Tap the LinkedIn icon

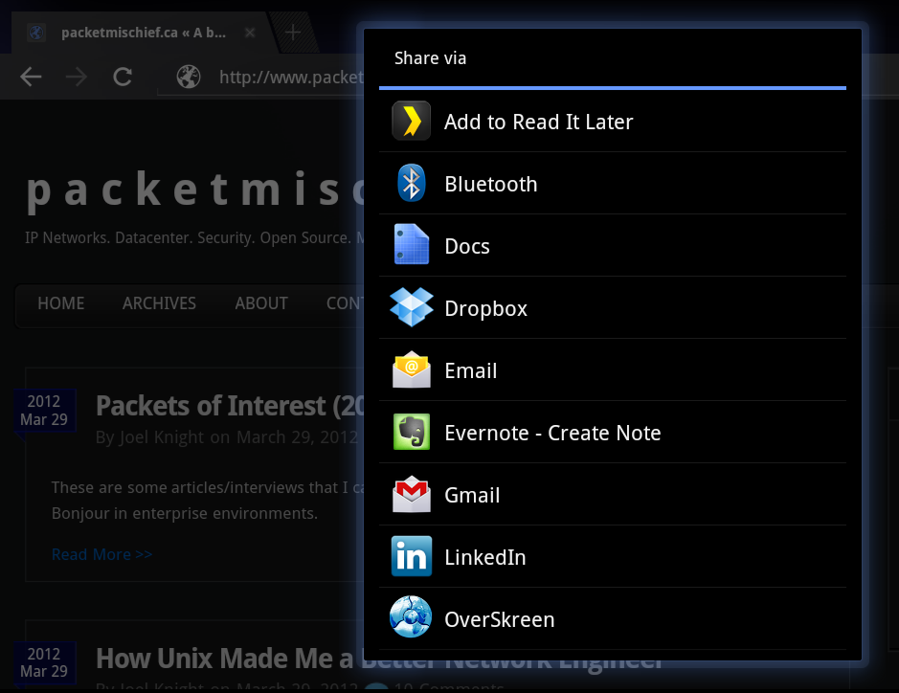411,556
